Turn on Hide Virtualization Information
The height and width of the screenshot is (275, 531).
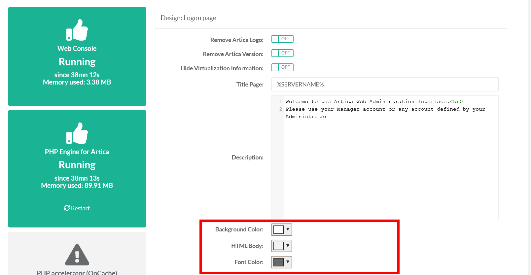282,67
